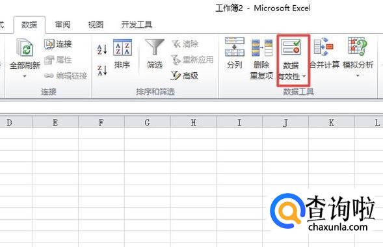Expand the What-If Analysis (模拟分析) dropdown

coord(358,76)
